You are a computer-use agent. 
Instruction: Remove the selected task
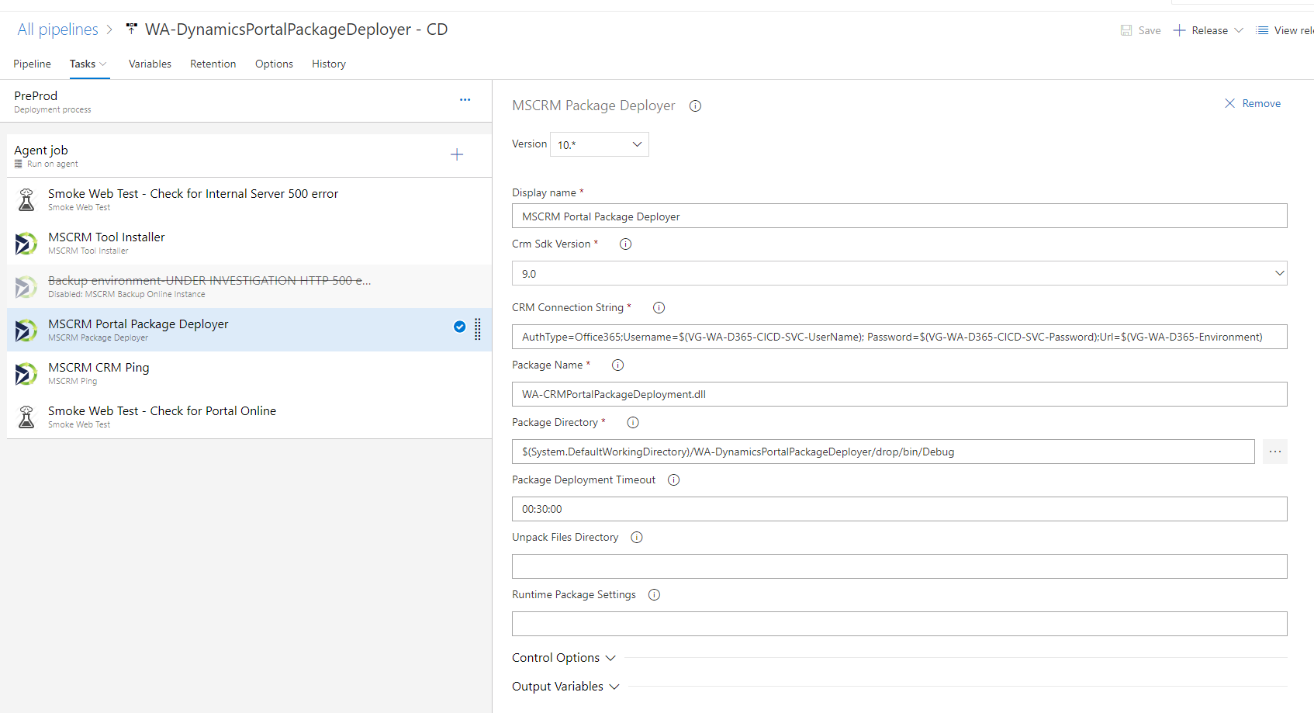[1253, 103]
